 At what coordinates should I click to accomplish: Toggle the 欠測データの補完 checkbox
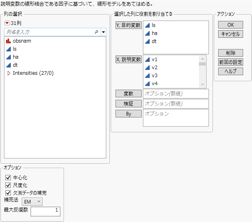click(x=8, y=193)
